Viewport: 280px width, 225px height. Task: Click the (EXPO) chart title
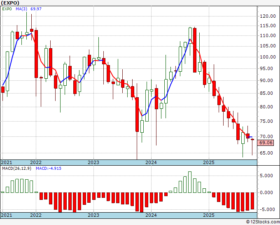point(10,3)
